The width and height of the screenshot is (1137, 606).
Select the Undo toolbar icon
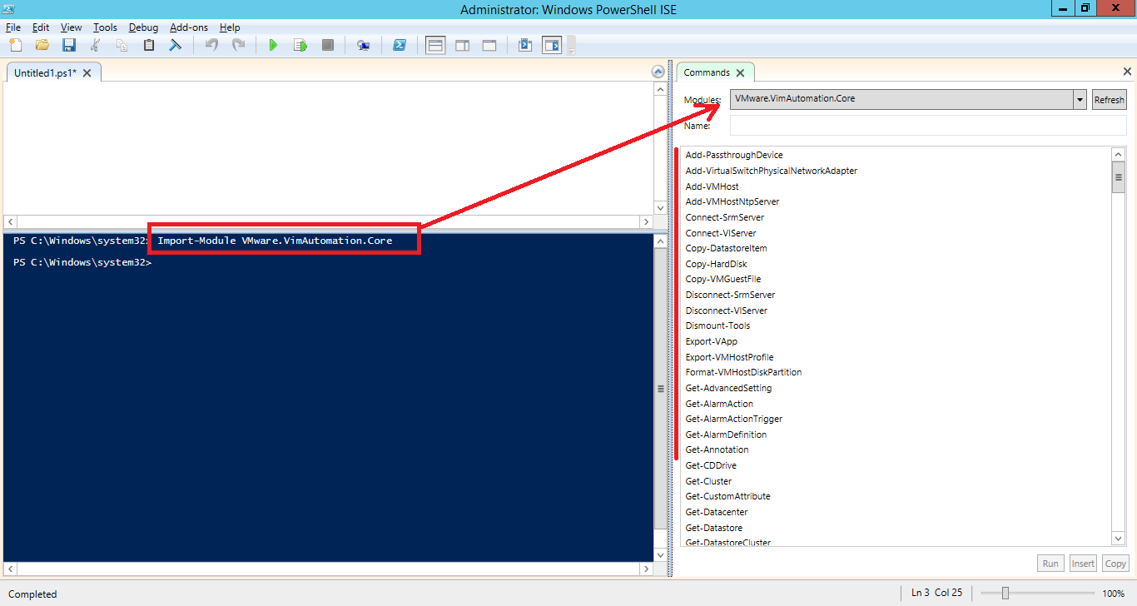pos(211,45)
